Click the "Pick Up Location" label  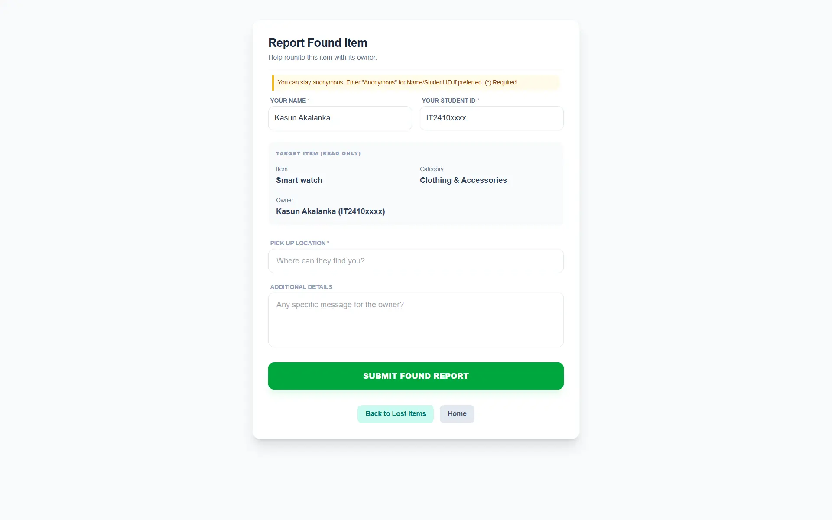pos(298,243)
